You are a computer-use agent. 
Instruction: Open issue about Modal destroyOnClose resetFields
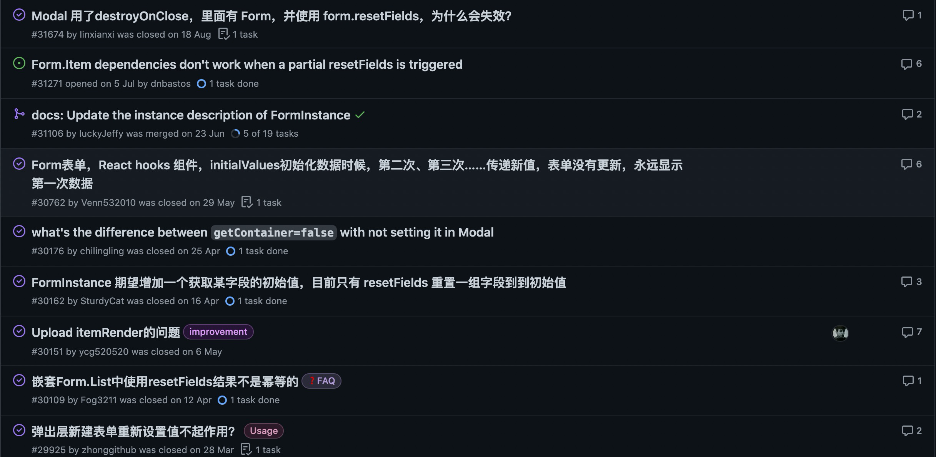271,16
